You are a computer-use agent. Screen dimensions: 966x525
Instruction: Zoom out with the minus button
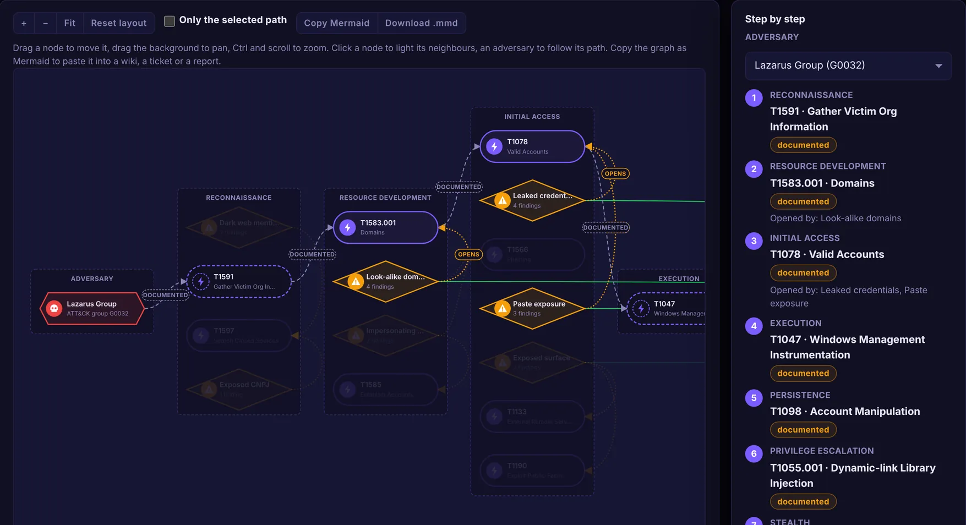coord(45,23)
